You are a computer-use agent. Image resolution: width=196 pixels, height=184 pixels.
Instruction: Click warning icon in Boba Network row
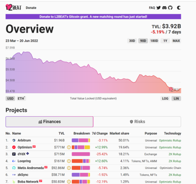pyautogui.click(x=69, y=181)
